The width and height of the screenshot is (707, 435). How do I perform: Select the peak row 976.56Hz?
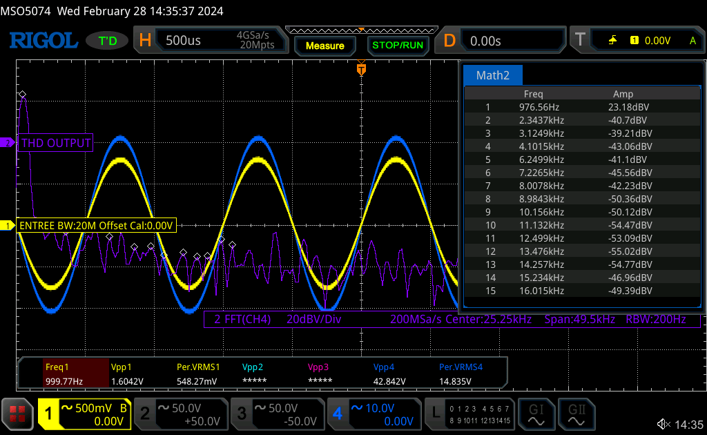[x=582, y=107]
